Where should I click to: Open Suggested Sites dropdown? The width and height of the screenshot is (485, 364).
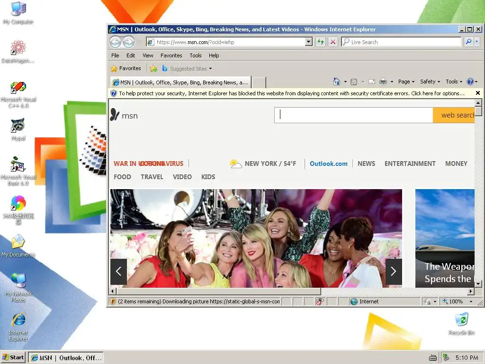(x=187, y=69)
